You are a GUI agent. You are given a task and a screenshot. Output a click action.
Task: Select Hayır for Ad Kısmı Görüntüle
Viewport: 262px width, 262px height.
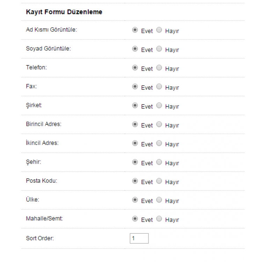pos(159,30)
